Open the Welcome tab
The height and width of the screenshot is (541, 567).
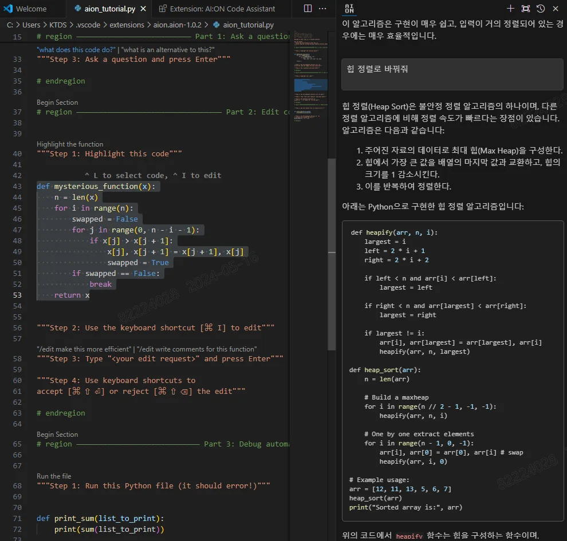[31, 9]
